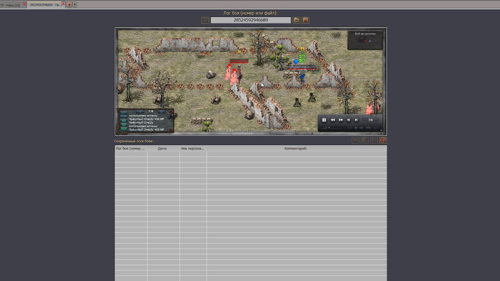This screenshot has height=281, width=500.
Task: Sort by 'Ник персона...' column header
Action: [x=193, y=148]
